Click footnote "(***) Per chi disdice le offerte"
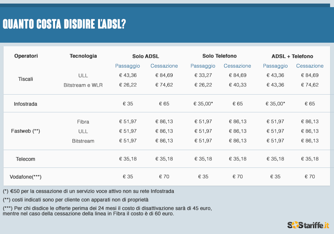The height and width of the screenshot is (234, 334). 107,211
